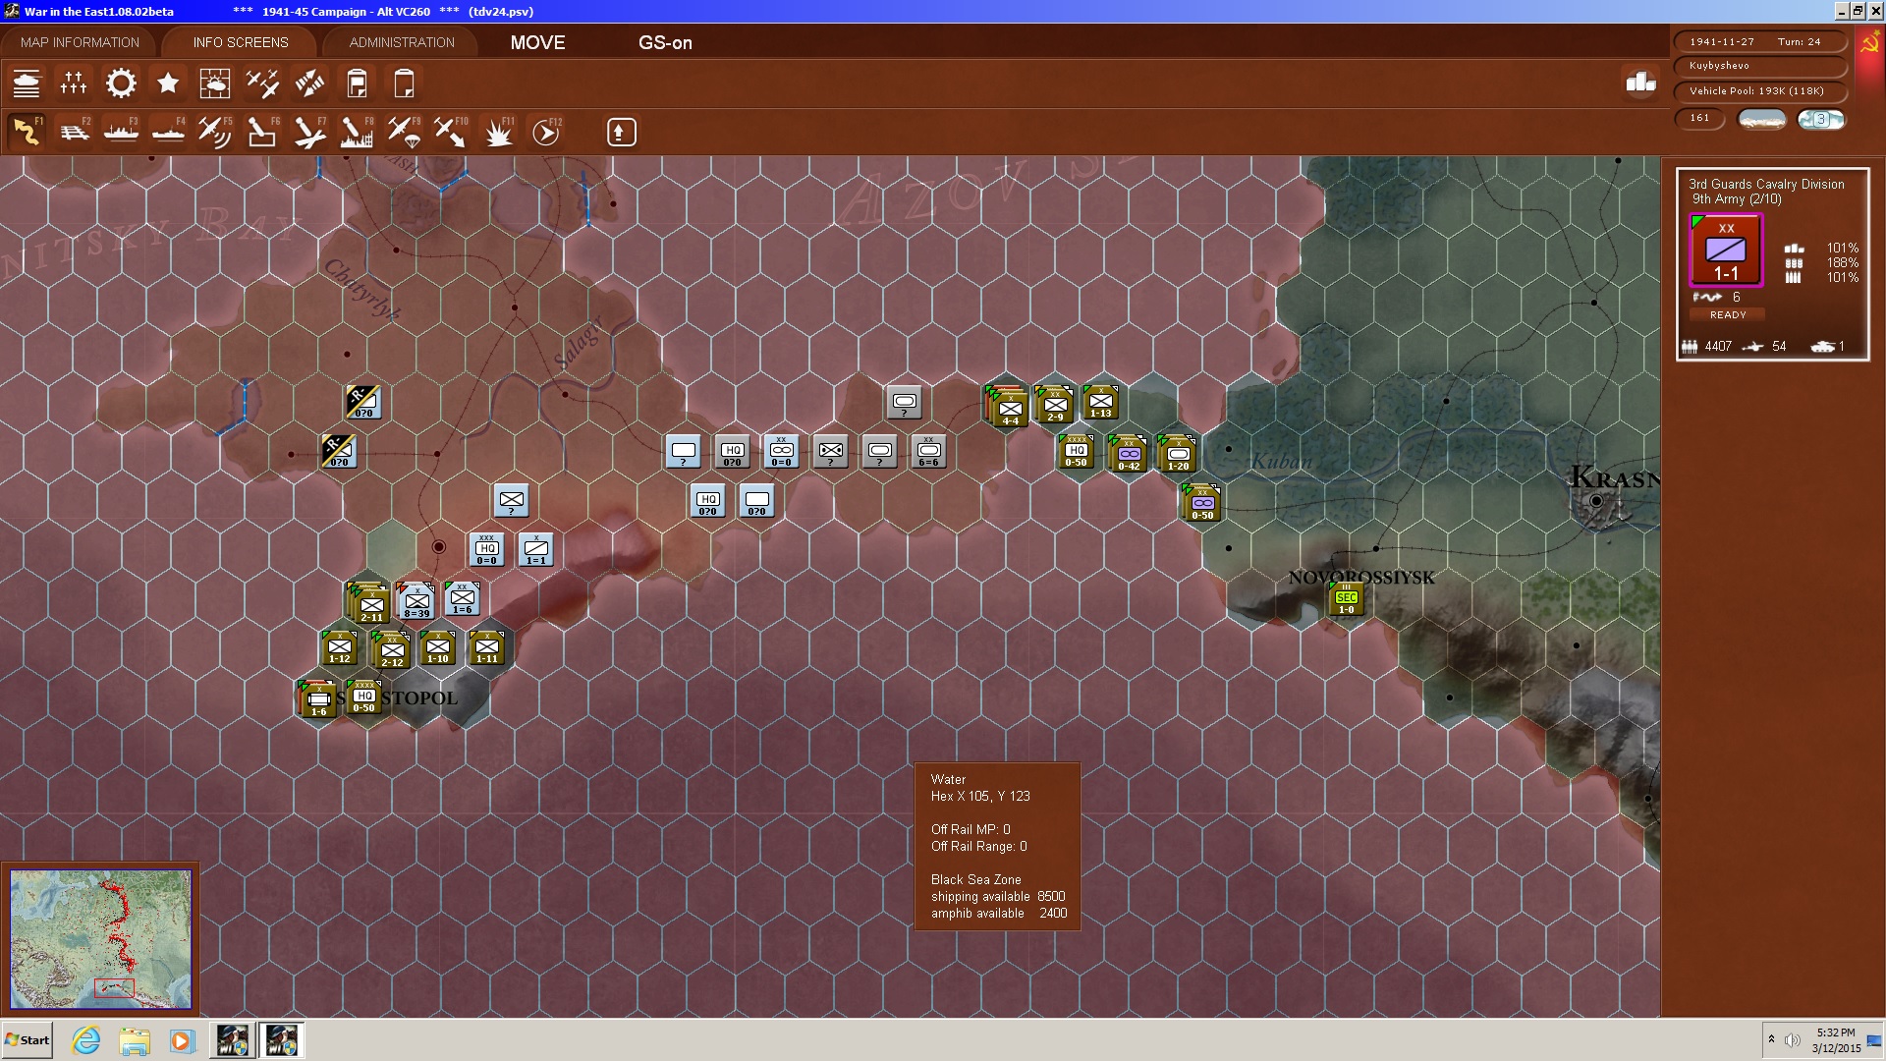Show hidden system tray icons
This screenshot has width=1886, height=1061.
click(x=1771, y=1039)
